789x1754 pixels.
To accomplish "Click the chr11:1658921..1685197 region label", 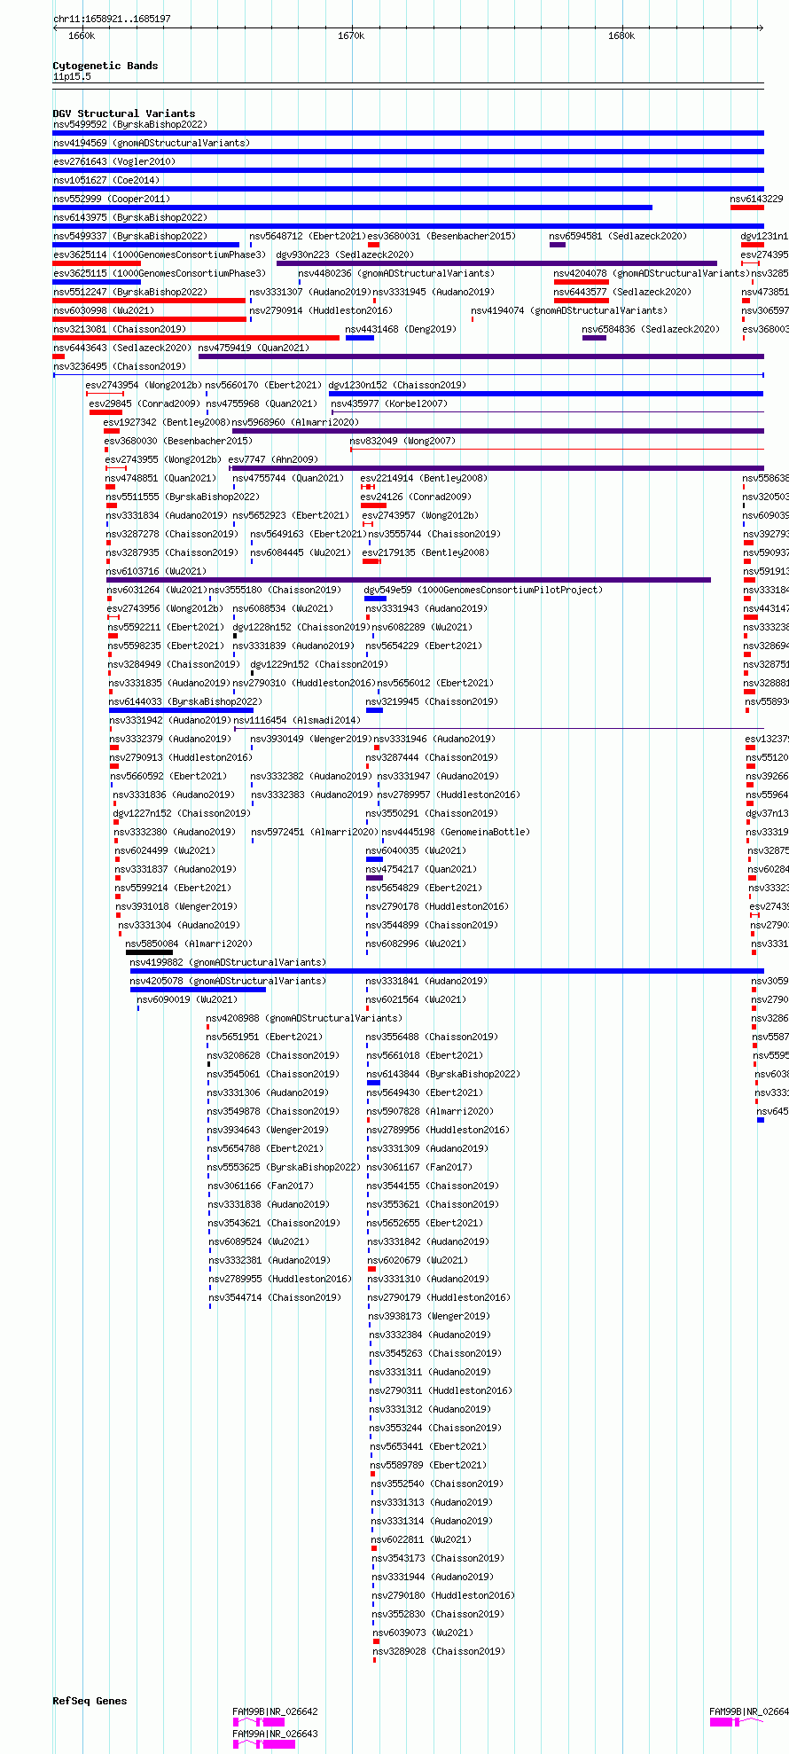I will (x=112, y=19).
